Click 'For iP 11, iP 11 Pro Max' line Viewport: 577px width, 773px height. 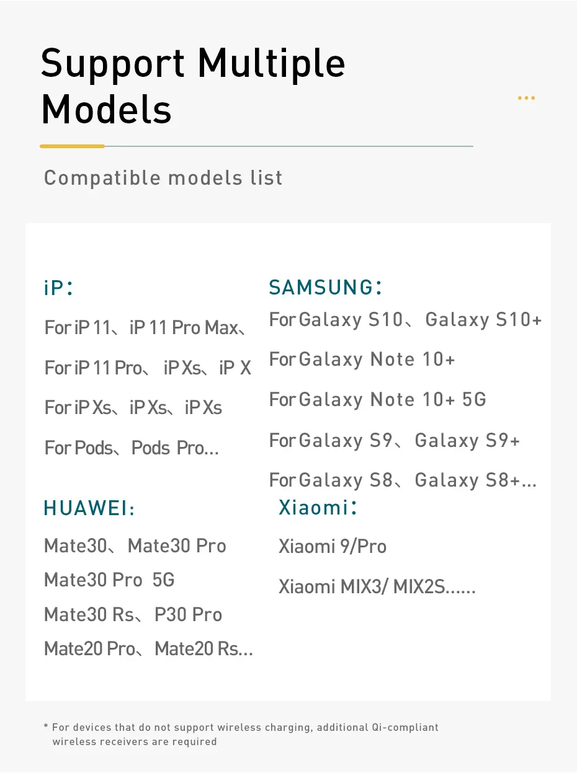pos(146,327)
